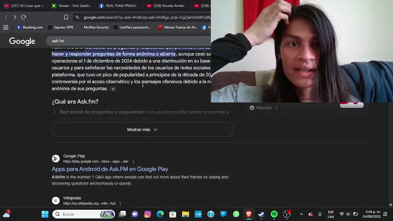
Task: Expand the overview with Mostrar más
Action: (x=142, y=130)
